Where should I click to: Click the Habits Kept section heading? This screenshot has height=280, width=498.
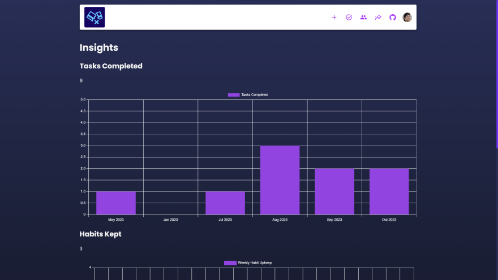tap(100, 234)
